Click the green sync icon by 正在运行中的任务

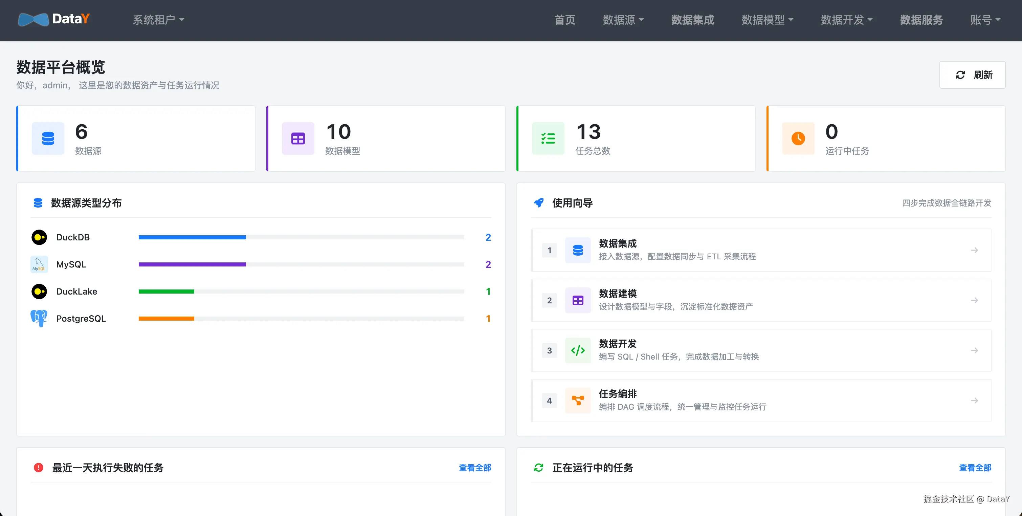tap(538, 468)
